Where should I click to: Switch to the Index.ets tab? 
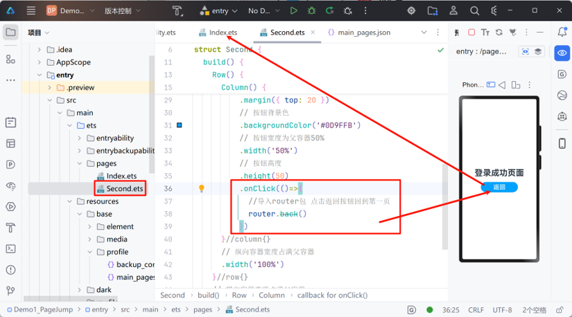(x=218, y=33)
